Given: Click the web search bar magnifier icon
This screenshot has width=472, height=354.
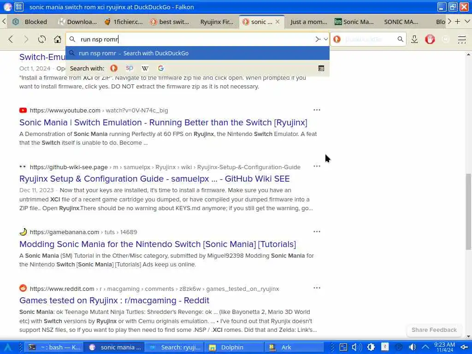Looking at the screenshot, I should (400, 39).
